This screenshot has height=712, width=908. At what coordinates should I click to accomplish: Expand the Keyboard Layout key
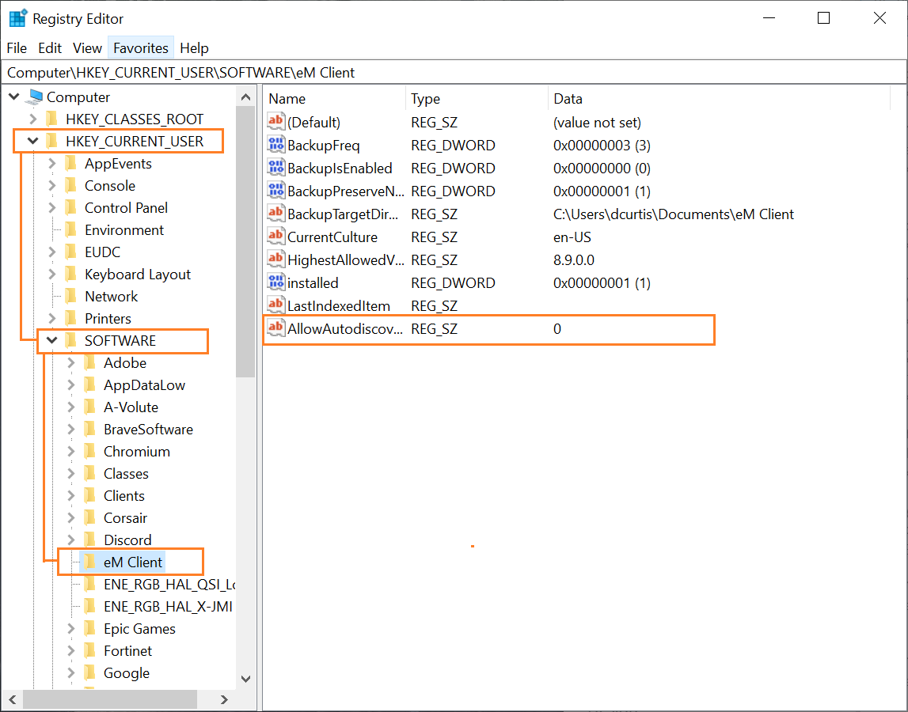pos(52,274)
